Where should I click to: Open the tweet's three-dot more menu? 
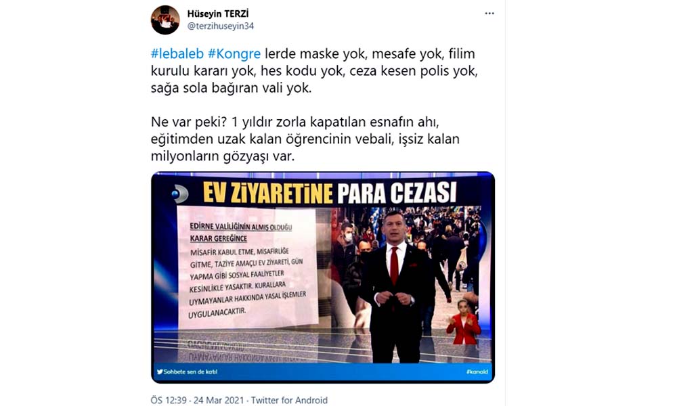click(x=489, y=14)
